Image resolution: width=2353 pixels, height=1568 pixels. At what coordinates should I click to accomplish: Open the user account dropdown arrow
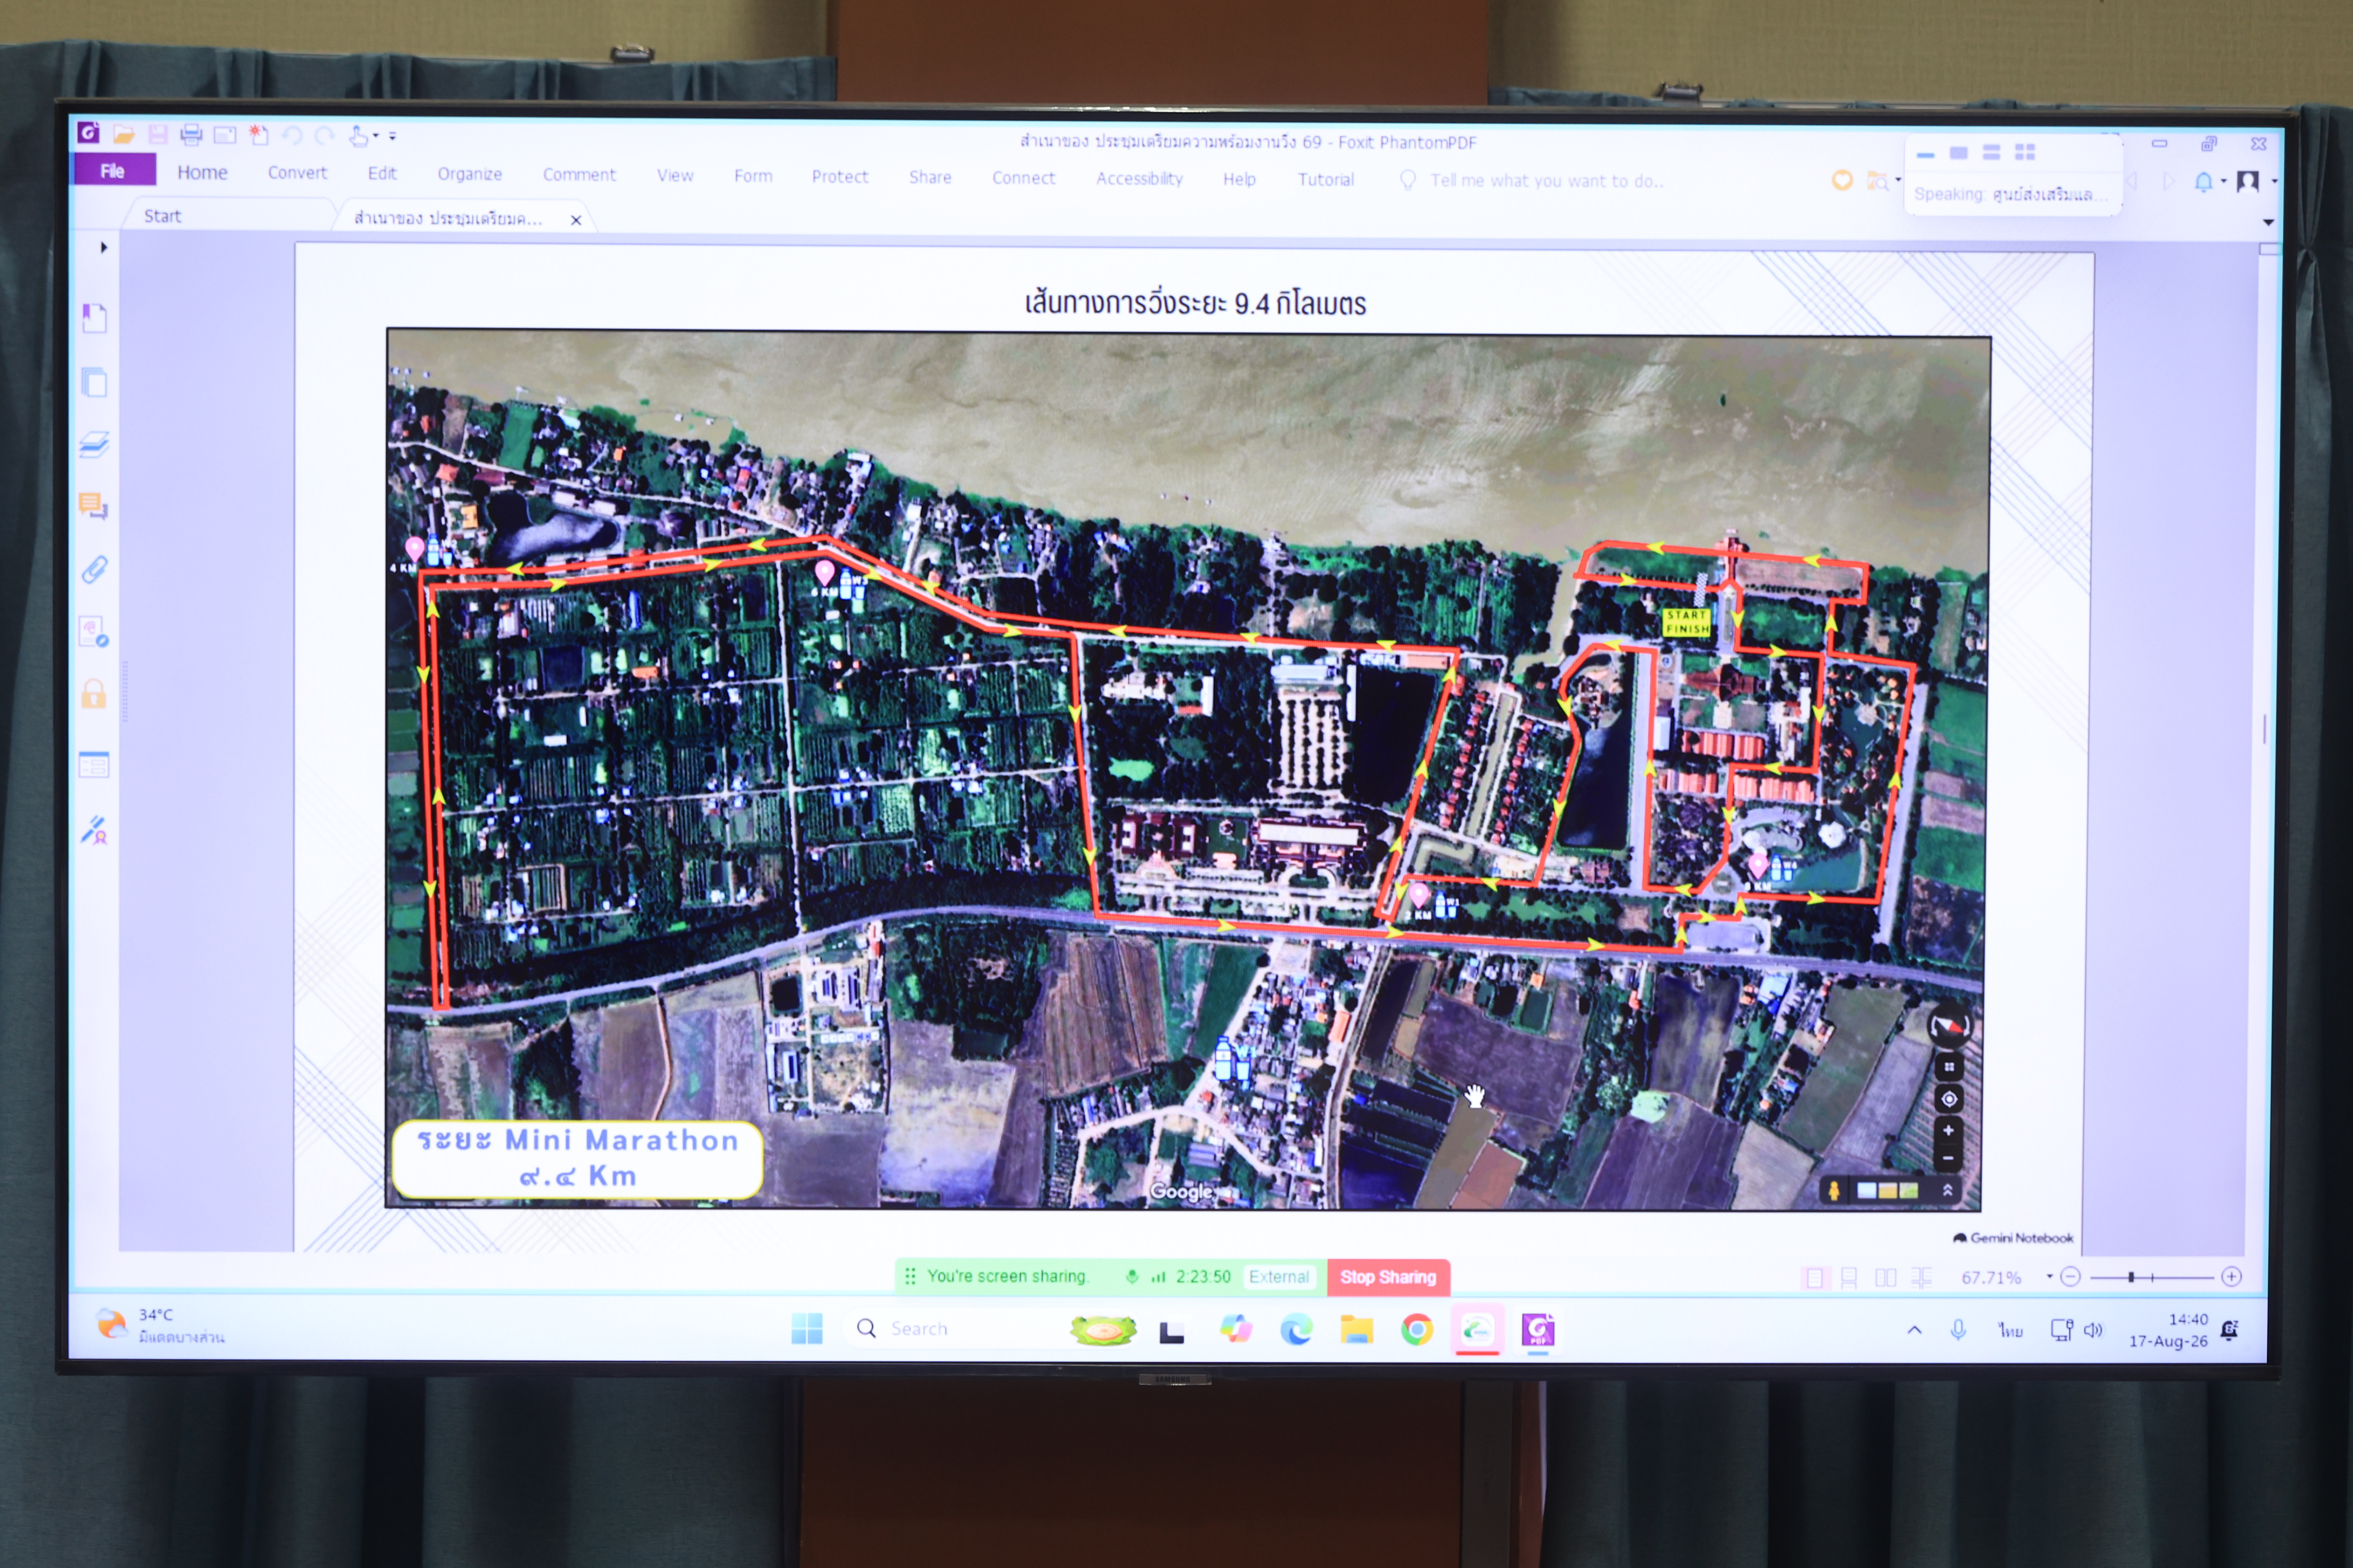2274,182
